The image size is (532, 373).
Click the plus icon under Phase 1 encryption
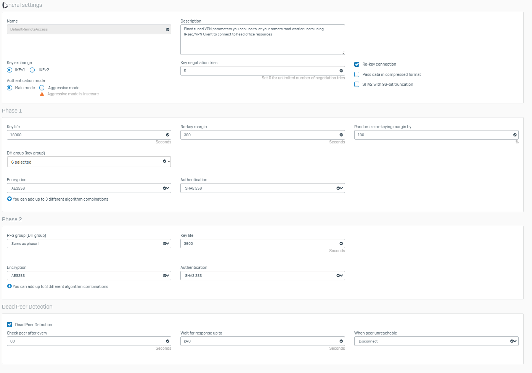coord(10,199)
